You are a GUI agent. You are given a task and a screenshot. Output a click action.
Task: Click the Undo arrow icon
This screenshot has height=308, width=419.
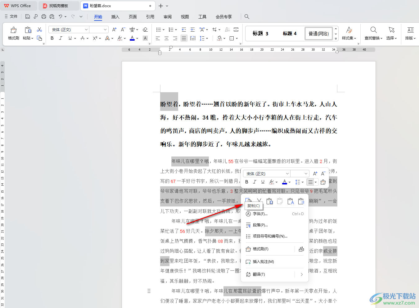click(x=61, y=17)
